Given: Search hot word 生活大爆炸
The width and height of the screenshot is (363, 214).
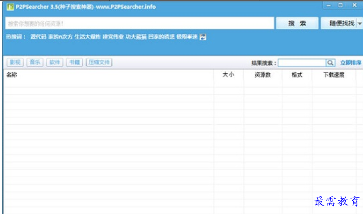Looking at the screenshot, I should 88,37.
